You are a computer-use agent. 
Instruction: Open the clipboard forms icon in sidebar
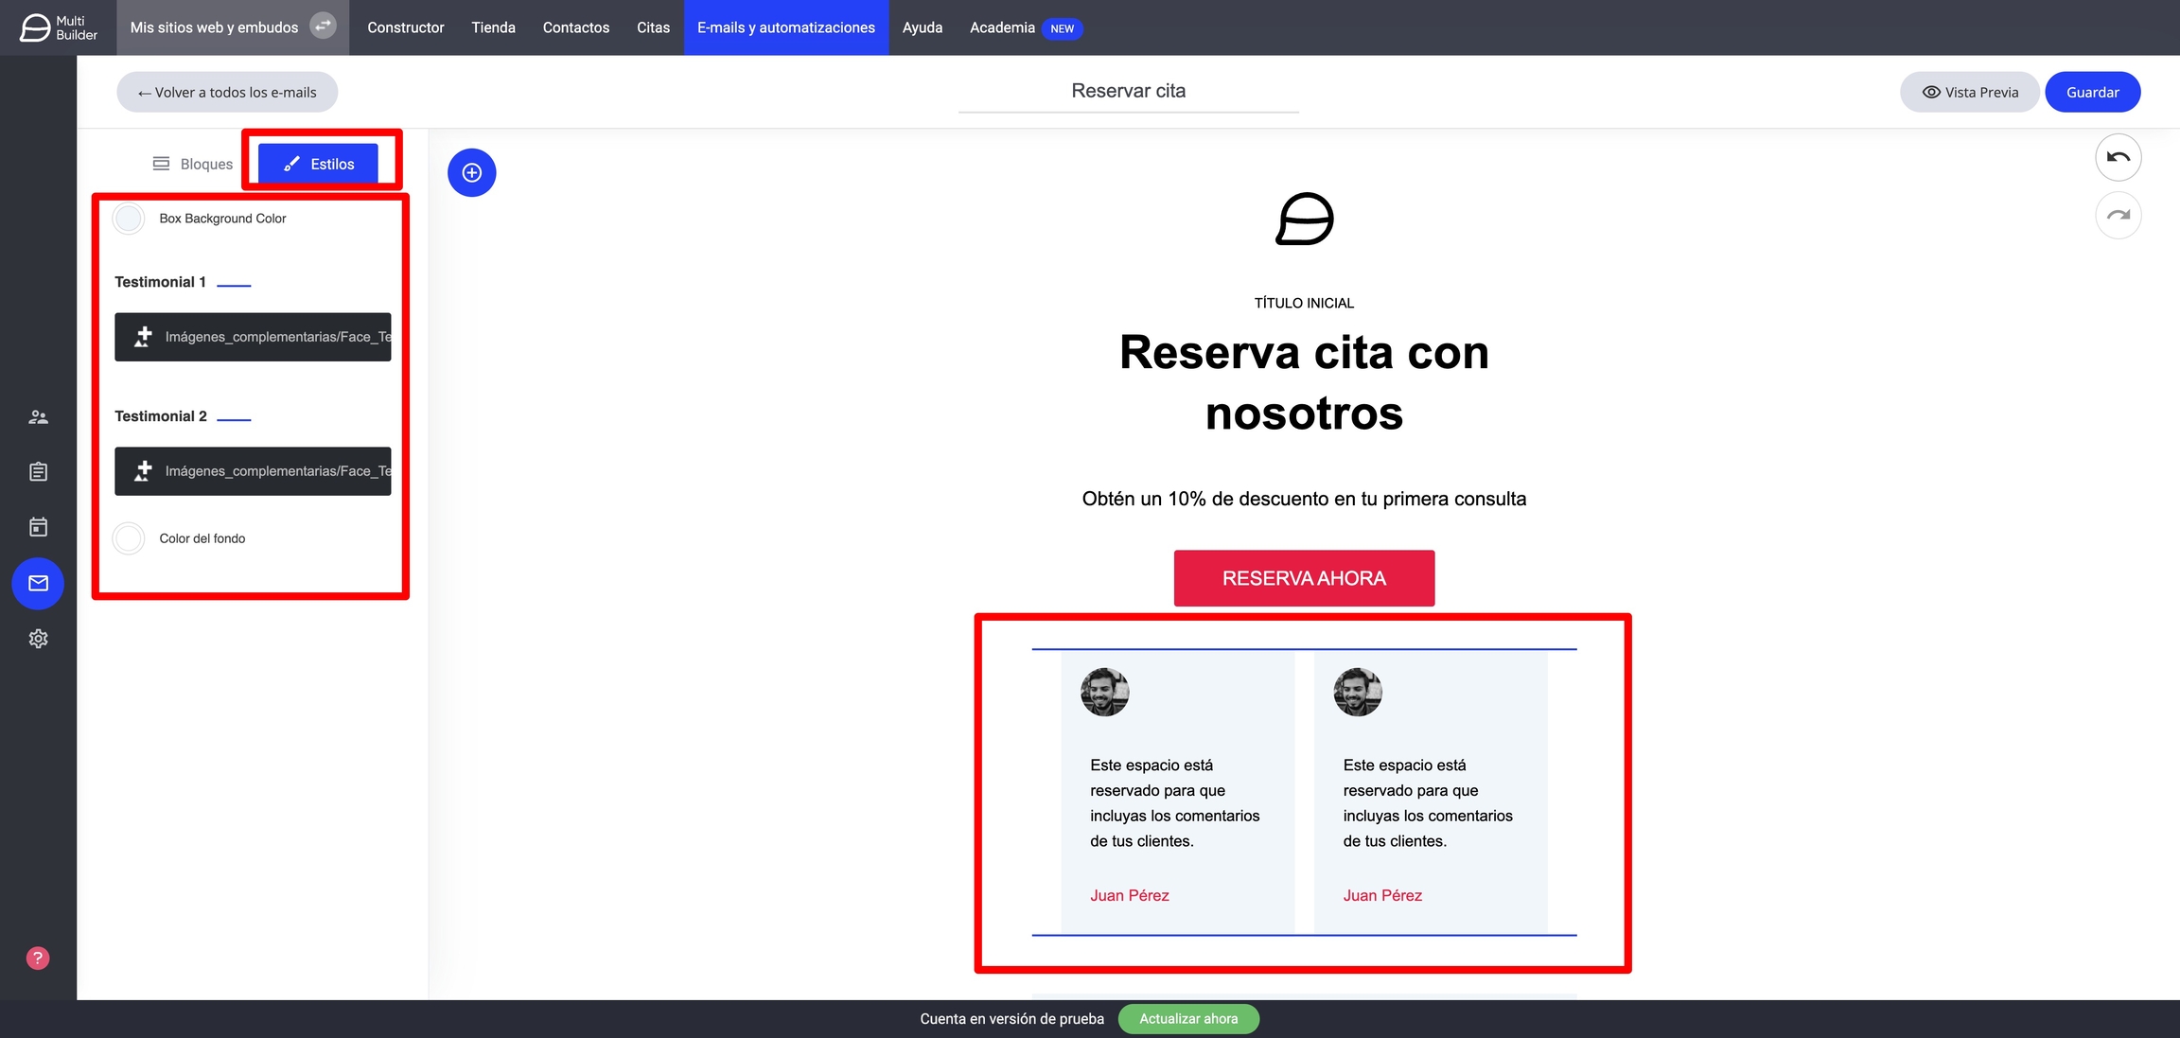point(38,471)
